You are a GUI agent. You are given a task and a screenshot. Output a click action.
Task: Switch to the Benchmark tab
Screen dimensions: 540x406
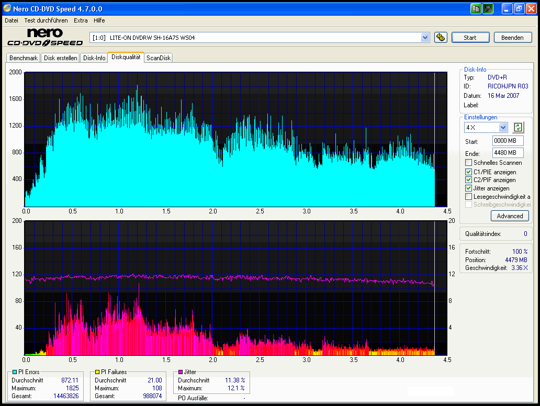pyautogui.click(x=24, y=58)
